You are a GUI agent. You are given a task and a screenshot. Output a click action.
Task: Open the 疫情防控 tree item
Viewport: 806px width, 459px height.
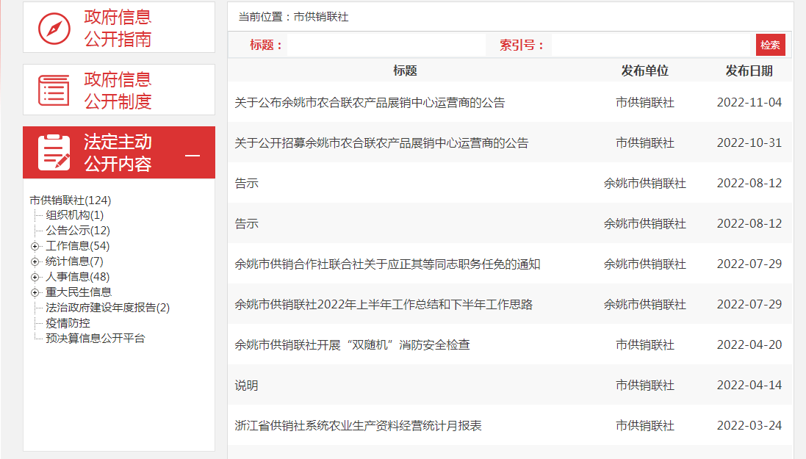(x=68, y=323)
